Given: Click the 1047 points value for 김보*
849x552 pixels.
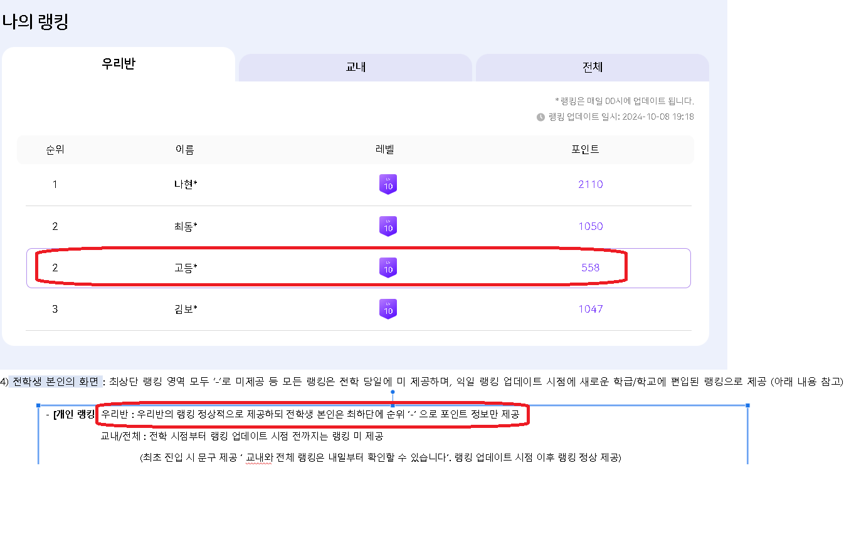Looking at the screenshot, I should pos(591,309).
